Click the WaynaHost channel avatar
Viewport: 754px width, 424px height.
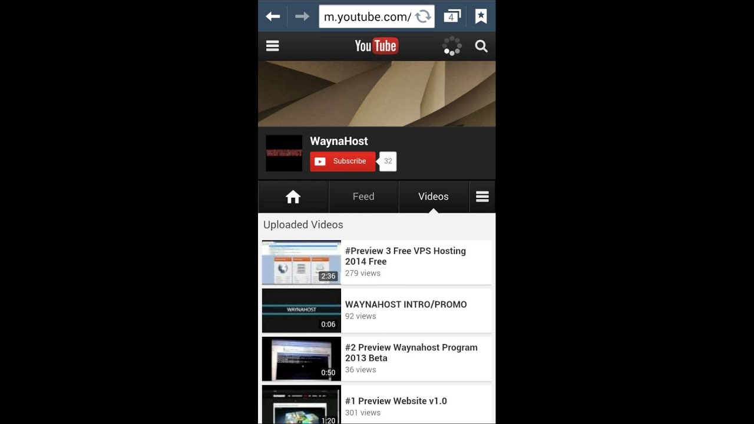point(284,153)
